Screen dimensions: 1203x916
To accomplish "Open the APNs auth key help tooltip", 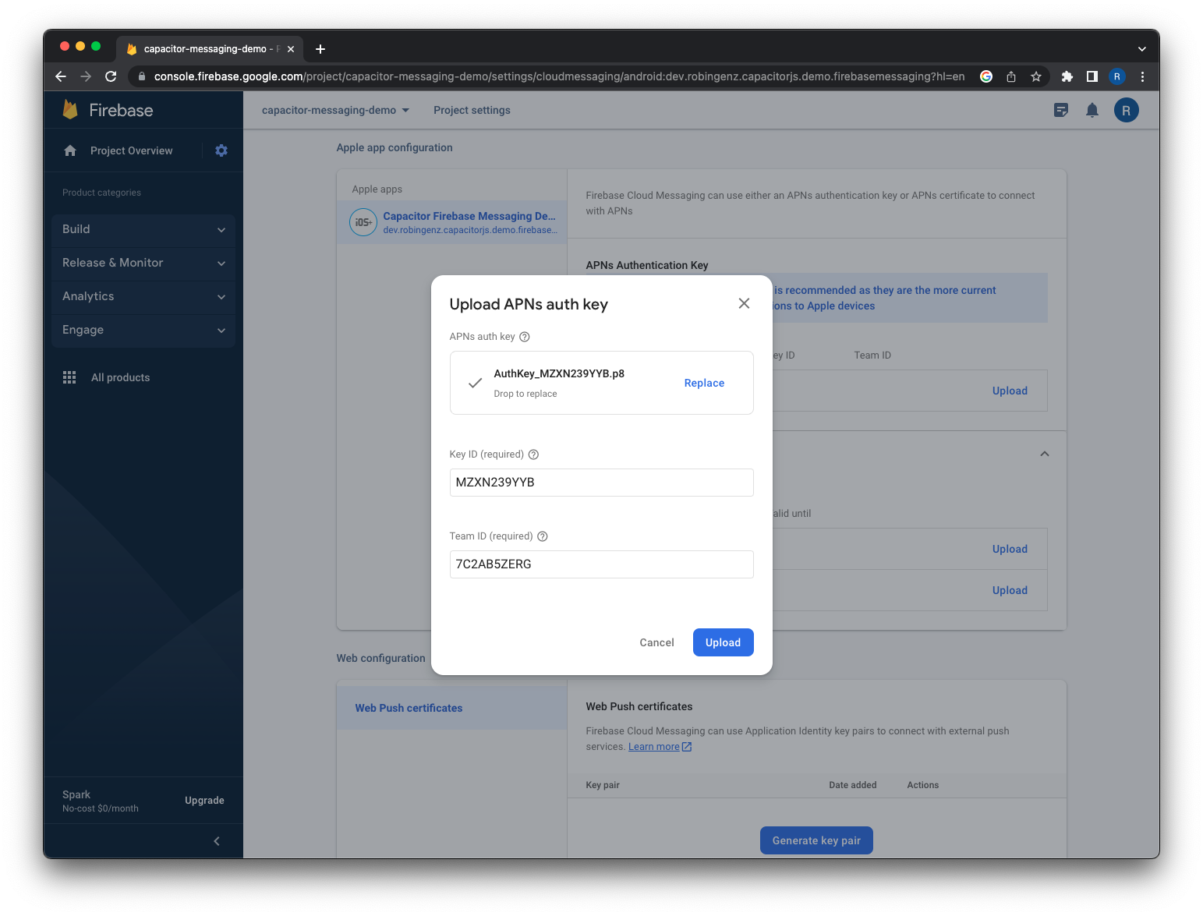I will pyautogui.click(x=524, y=337).
